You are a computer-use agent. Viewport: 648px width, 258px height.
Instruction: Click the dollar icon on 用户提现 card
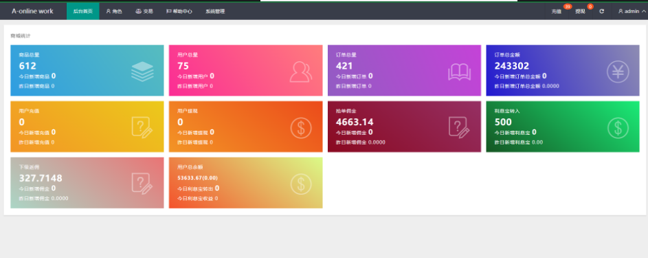tap(301, 128)
